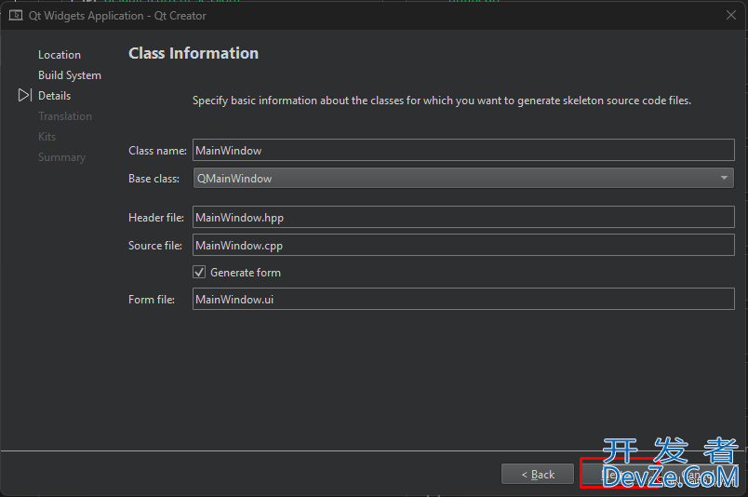Click the Source file label
Viewport: 748px width, 497px height.
coord(155,245)
